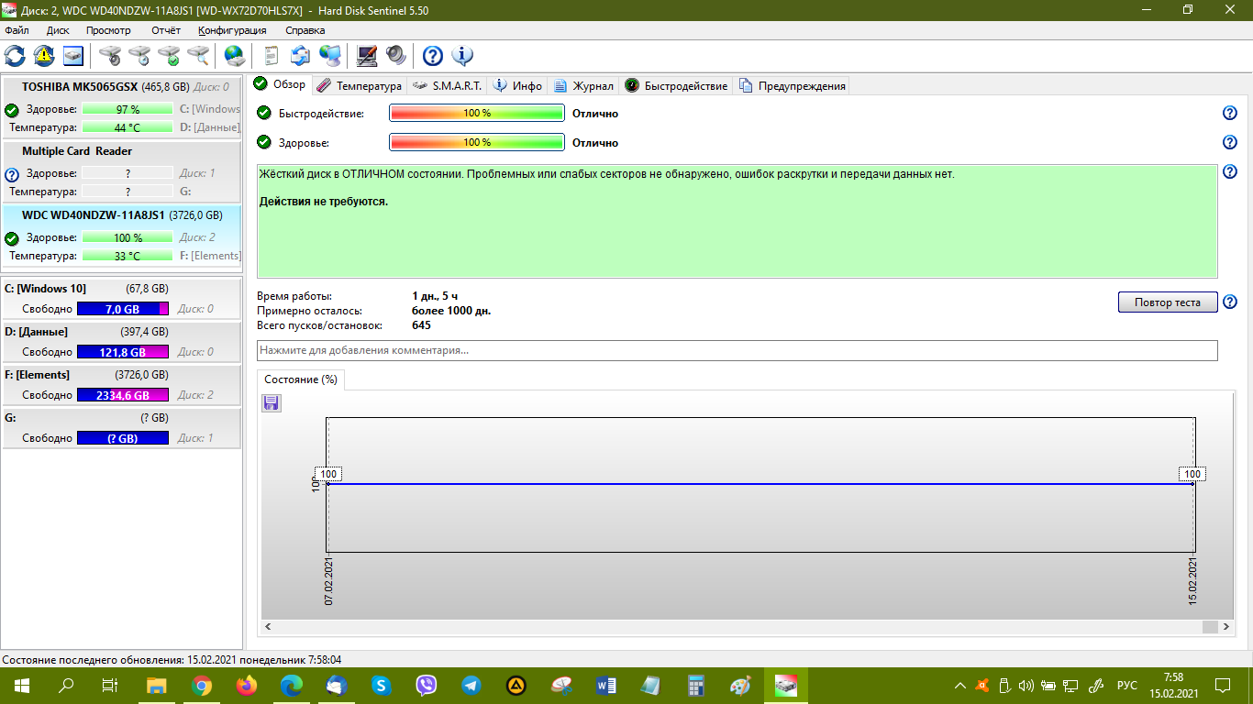The image size is (1253, 704).
Task: Select F: [Elements] partition
Action: click(x=122, y=384)
